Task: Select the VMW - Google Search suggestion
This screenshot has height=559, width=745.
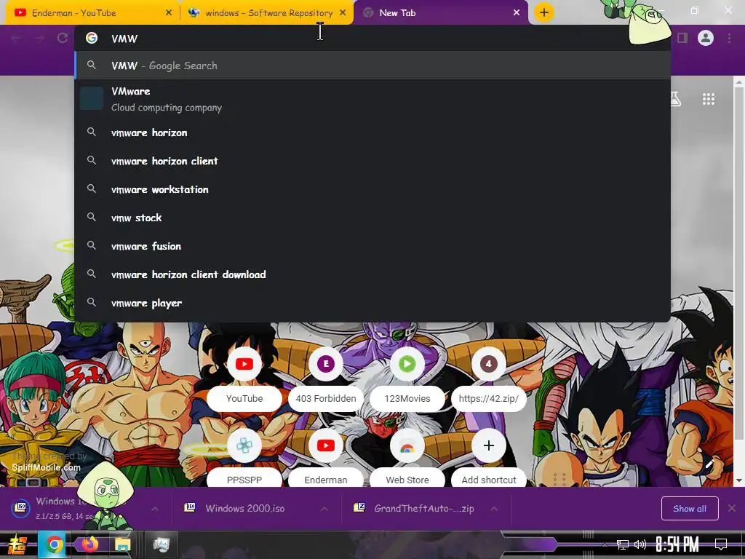Action: click(372, 66)
